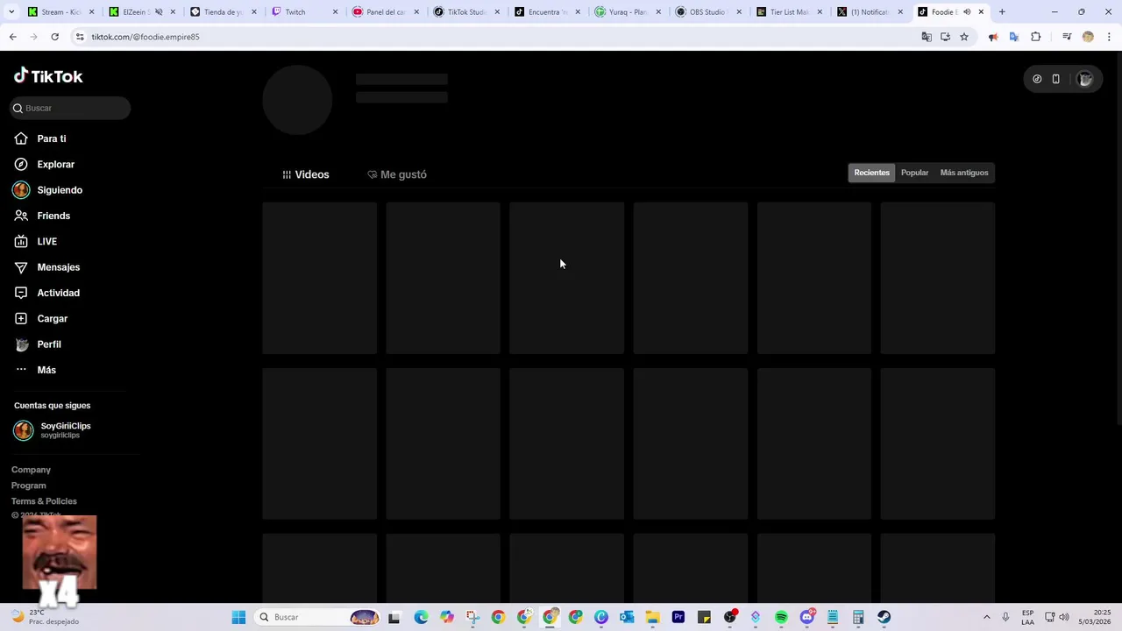Switch to the Me gustó tab
This screenshot has height=631, width=1122.
(x=397, y=174)
